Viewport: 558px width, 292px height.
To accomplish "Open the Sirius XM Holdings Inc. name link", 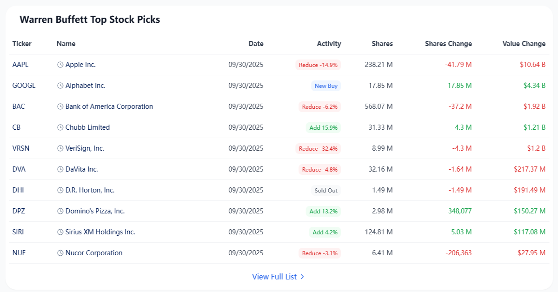I will pos(100,232).
